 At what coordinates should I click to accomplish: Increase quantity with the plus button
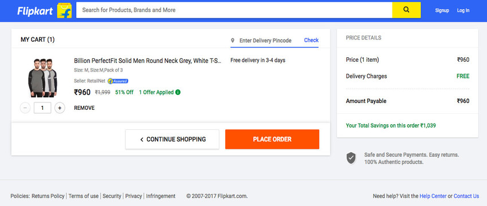tap(60, 108)
